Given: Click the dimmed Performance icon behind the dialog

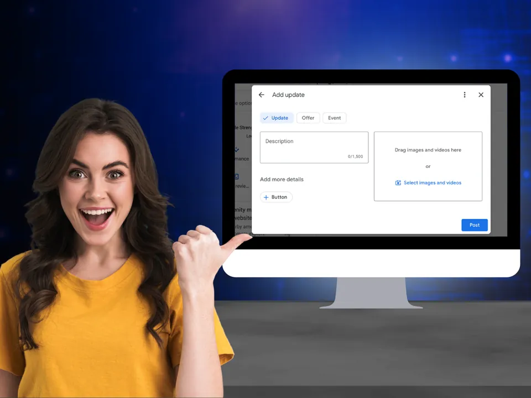Looking at the screenshot, I should click(237, 149).
